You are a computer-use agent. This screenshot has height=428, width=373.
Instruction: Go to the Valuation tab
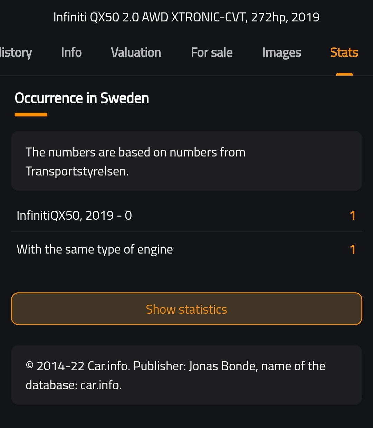(136, 53)
